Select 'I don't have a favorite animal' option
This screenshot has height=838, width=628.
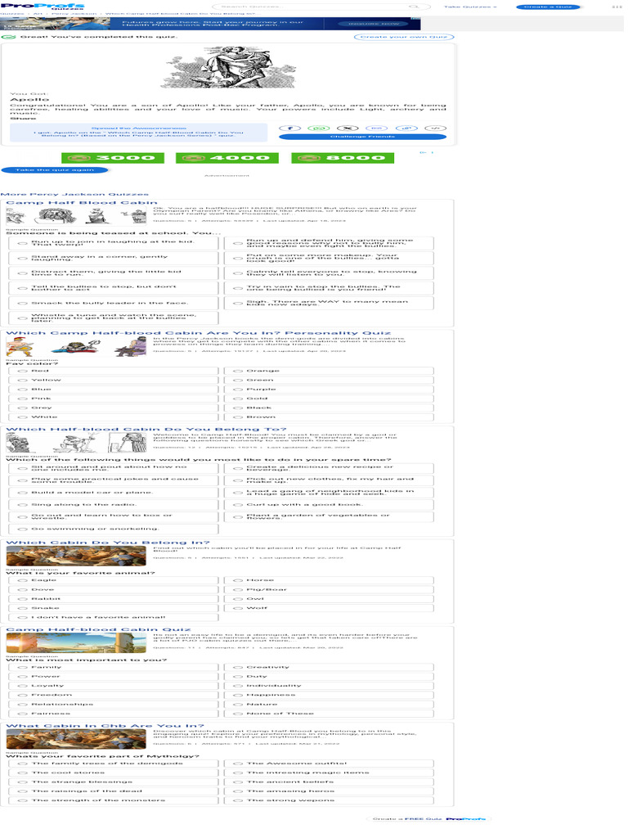click(114, 617)
